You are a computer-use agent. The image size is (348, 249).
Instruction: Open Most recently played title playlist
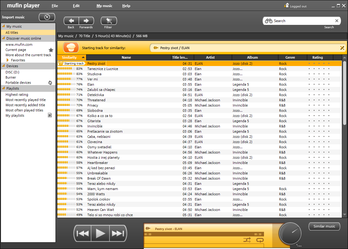[x=25, y=100]
